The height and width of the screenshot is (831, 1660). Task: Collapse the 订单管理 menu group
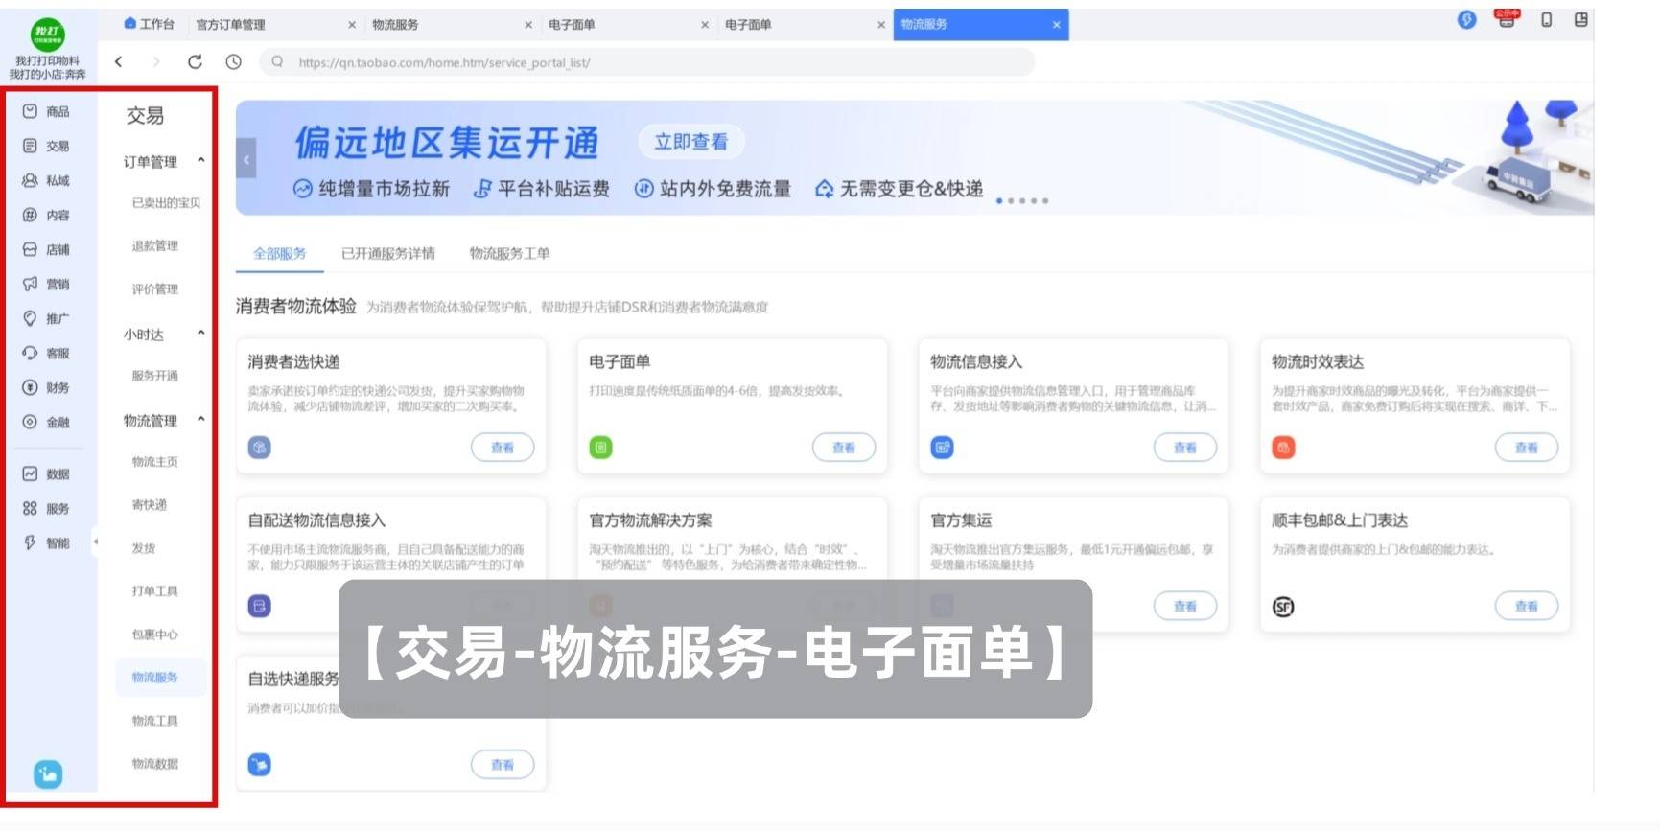[200, 160]
